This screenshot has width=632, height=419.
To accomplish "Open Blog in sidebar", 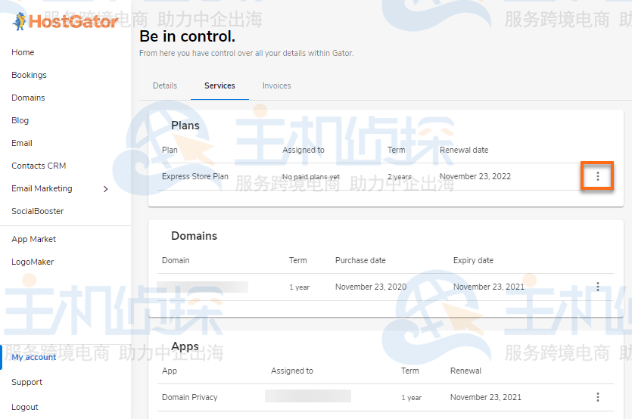I will coord(20,120).
